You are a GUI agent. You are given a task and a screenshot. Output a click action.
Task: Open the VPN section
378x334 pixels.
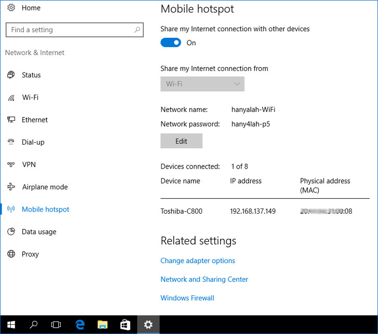coord(29,164)
